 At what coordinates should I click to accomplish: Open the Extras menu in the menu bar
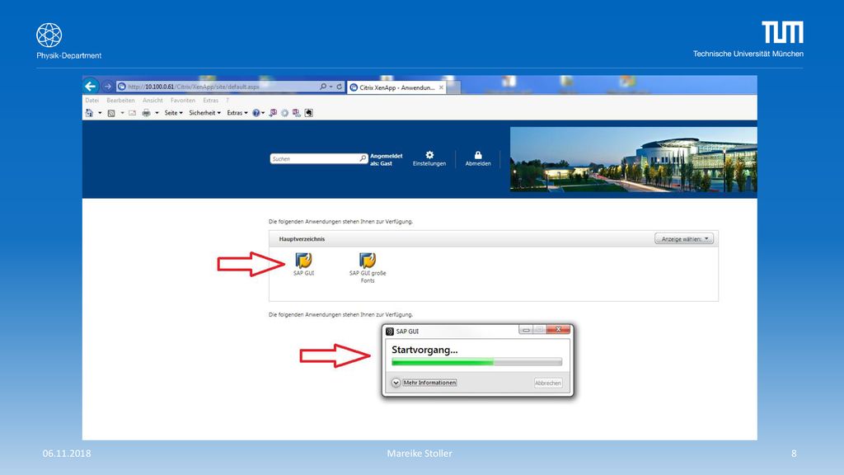point(210,101)
